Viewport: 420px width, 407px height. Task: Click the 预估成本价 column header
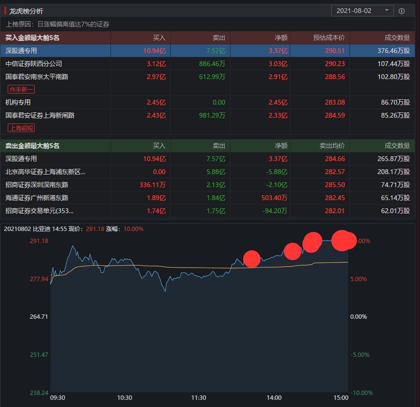pos(329,38)
